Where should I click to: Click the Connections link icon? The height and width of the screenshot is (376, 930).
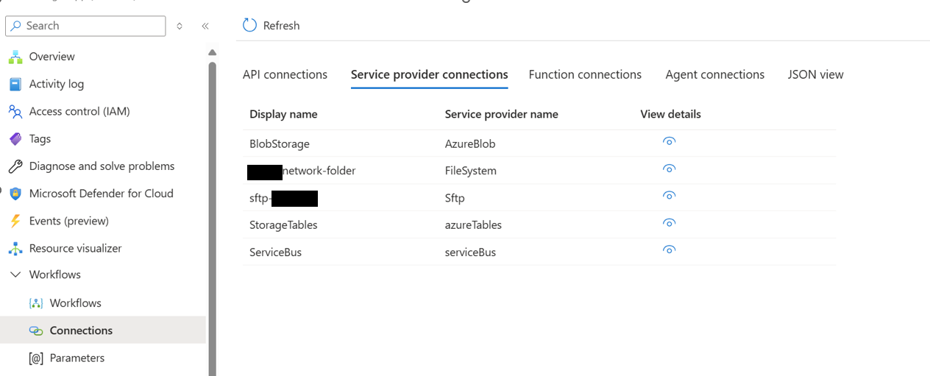tap(36, 330)
